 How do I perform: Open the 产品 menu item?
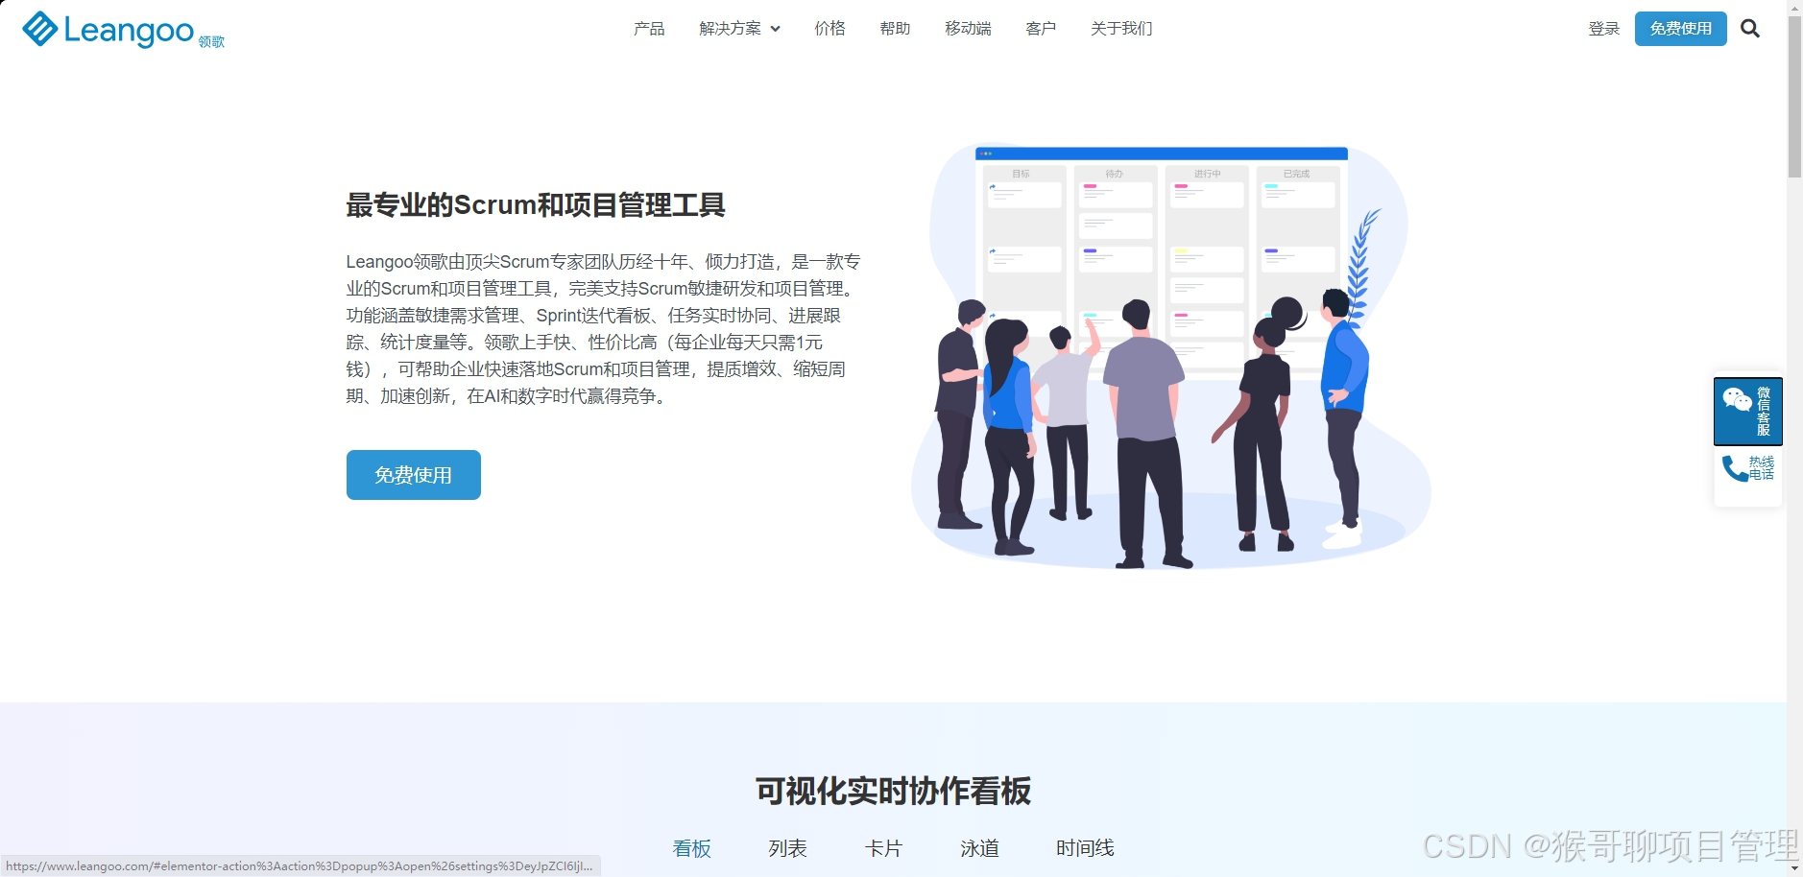click(649, 29)
